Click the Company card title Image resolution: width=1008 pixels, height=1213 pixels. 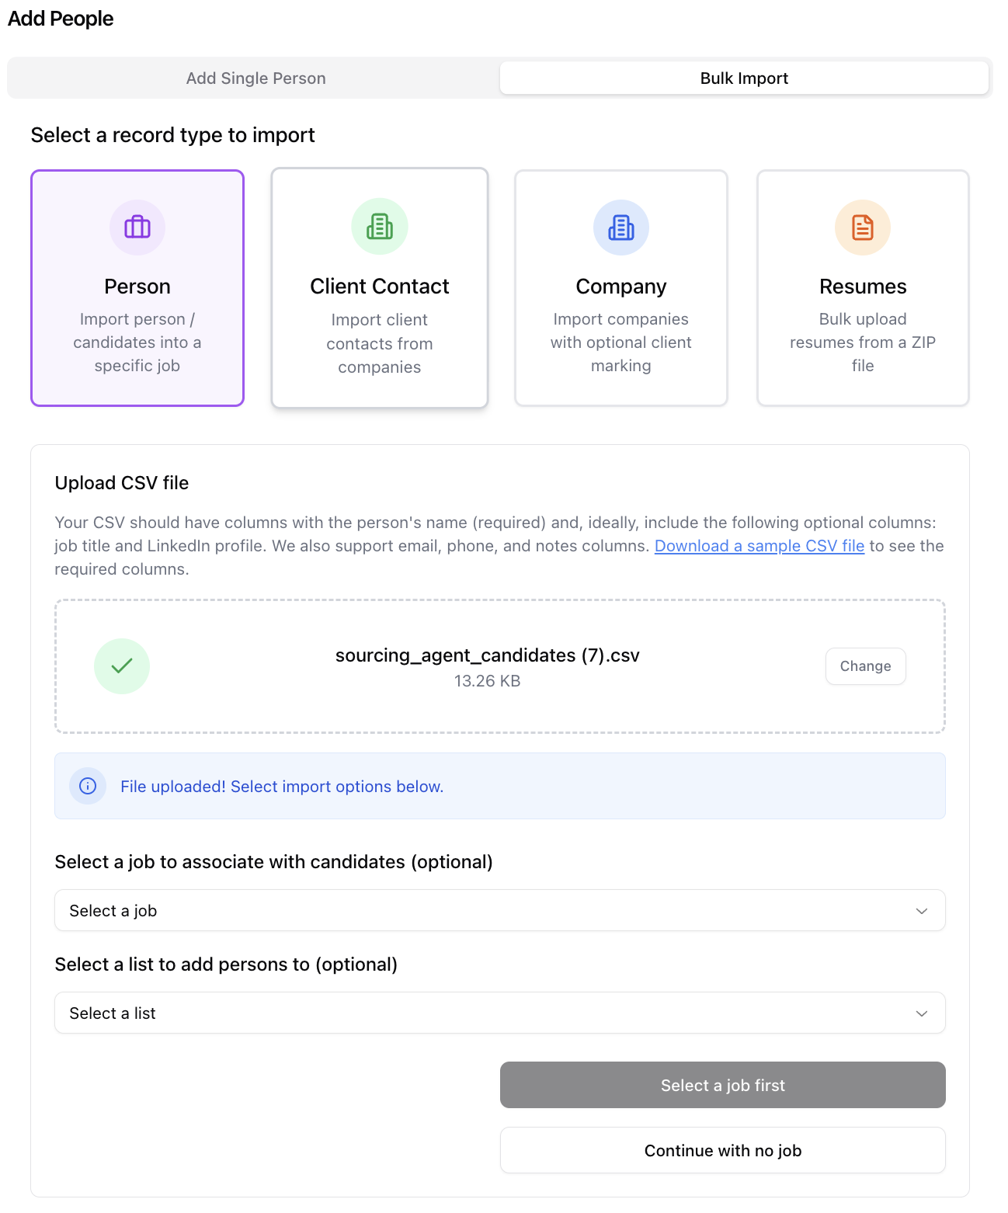621,287
